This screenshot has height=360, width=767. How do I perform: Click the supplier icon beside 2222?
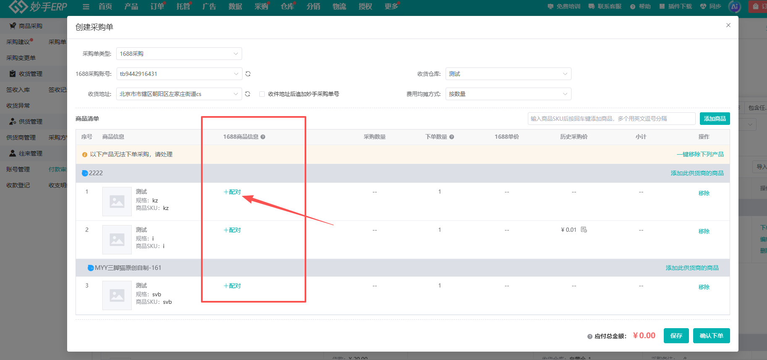tap(85, 173)
